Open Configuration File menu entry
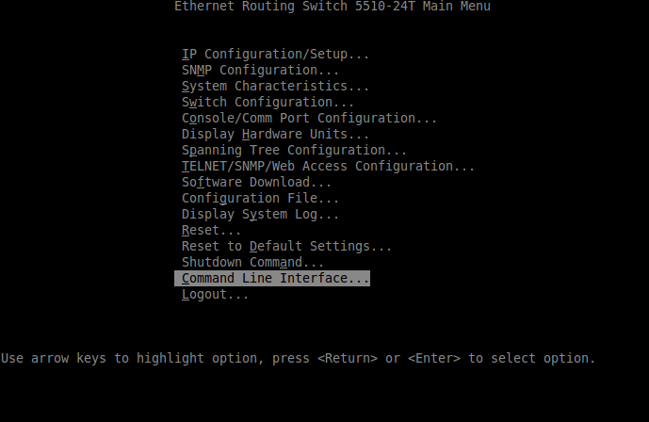649x422 pixels. (x=260, y=199)
